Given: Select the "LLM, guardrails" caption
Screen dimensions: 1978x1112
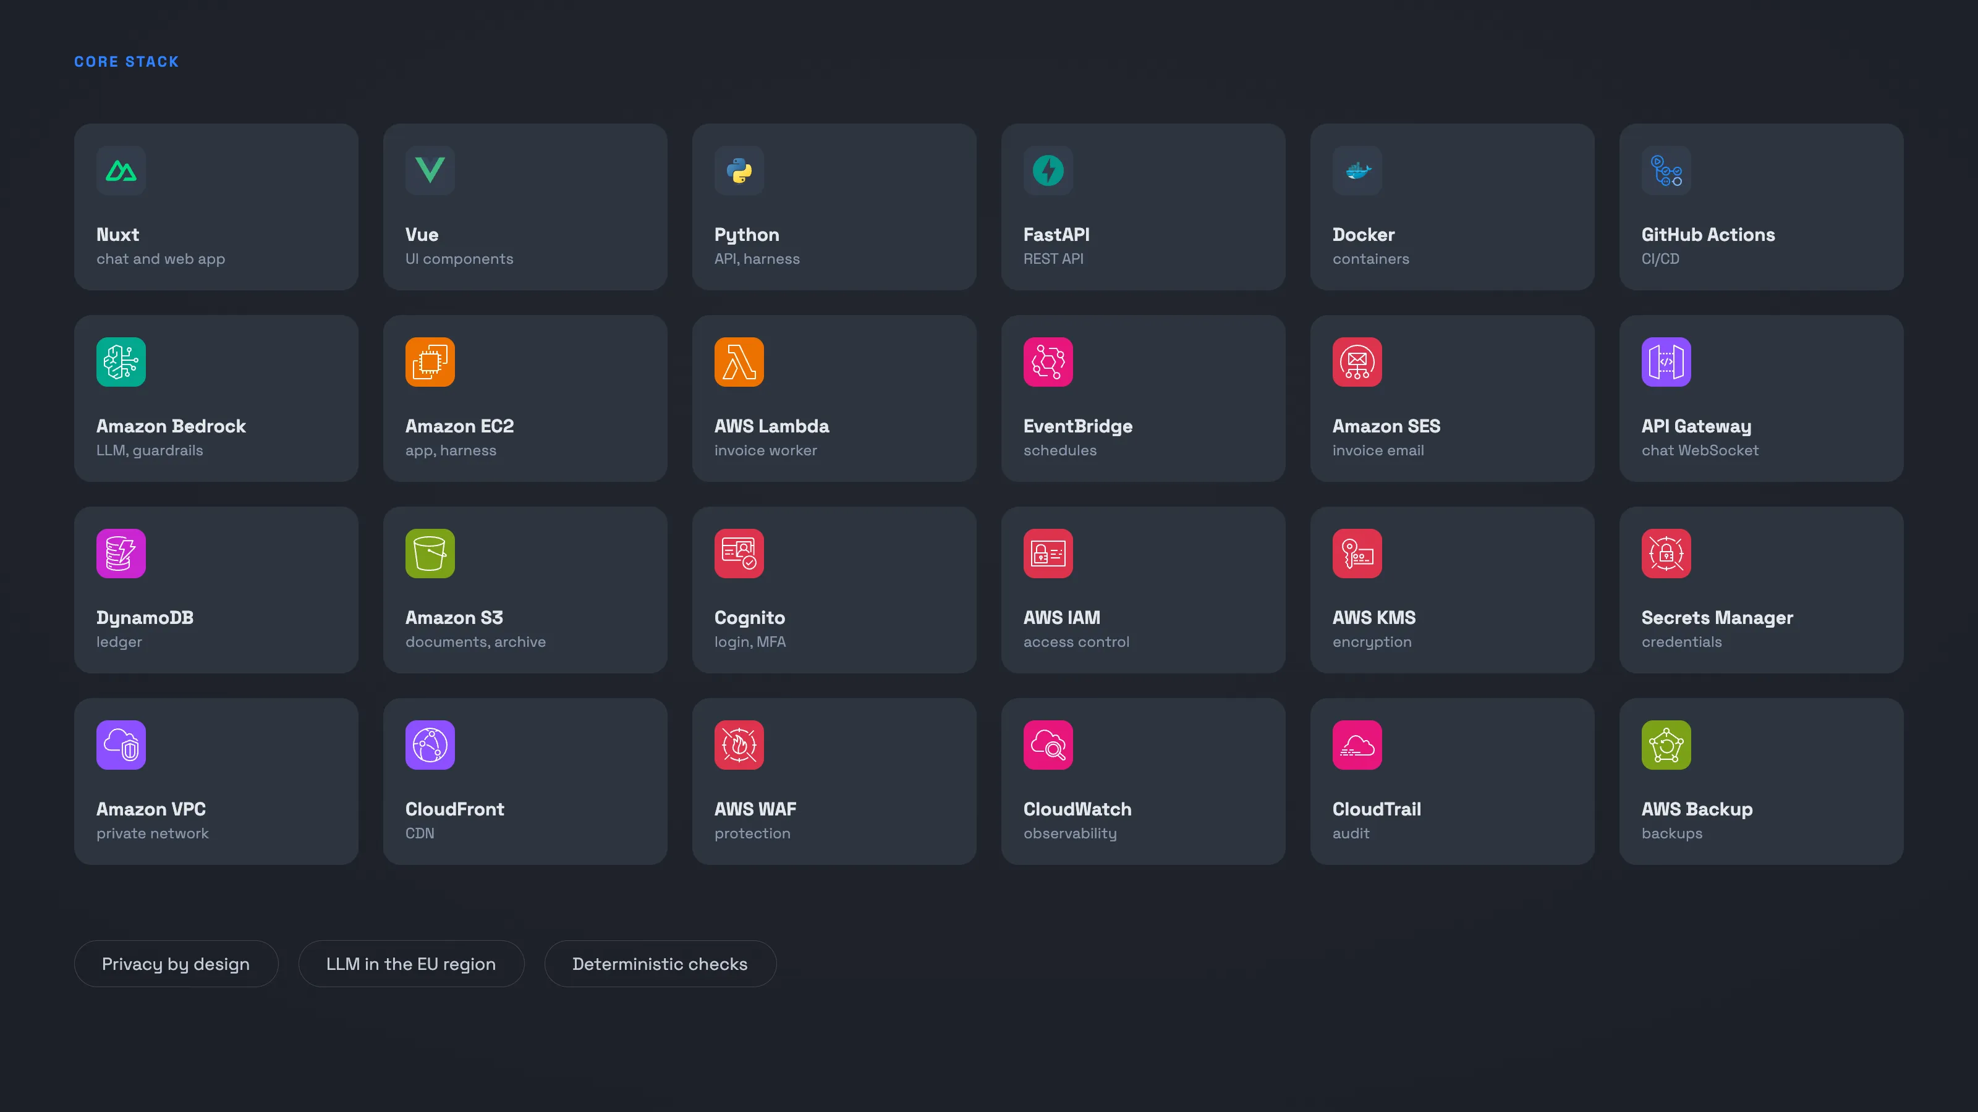Looking at the screenshot, I should click(x=150, y=450).
